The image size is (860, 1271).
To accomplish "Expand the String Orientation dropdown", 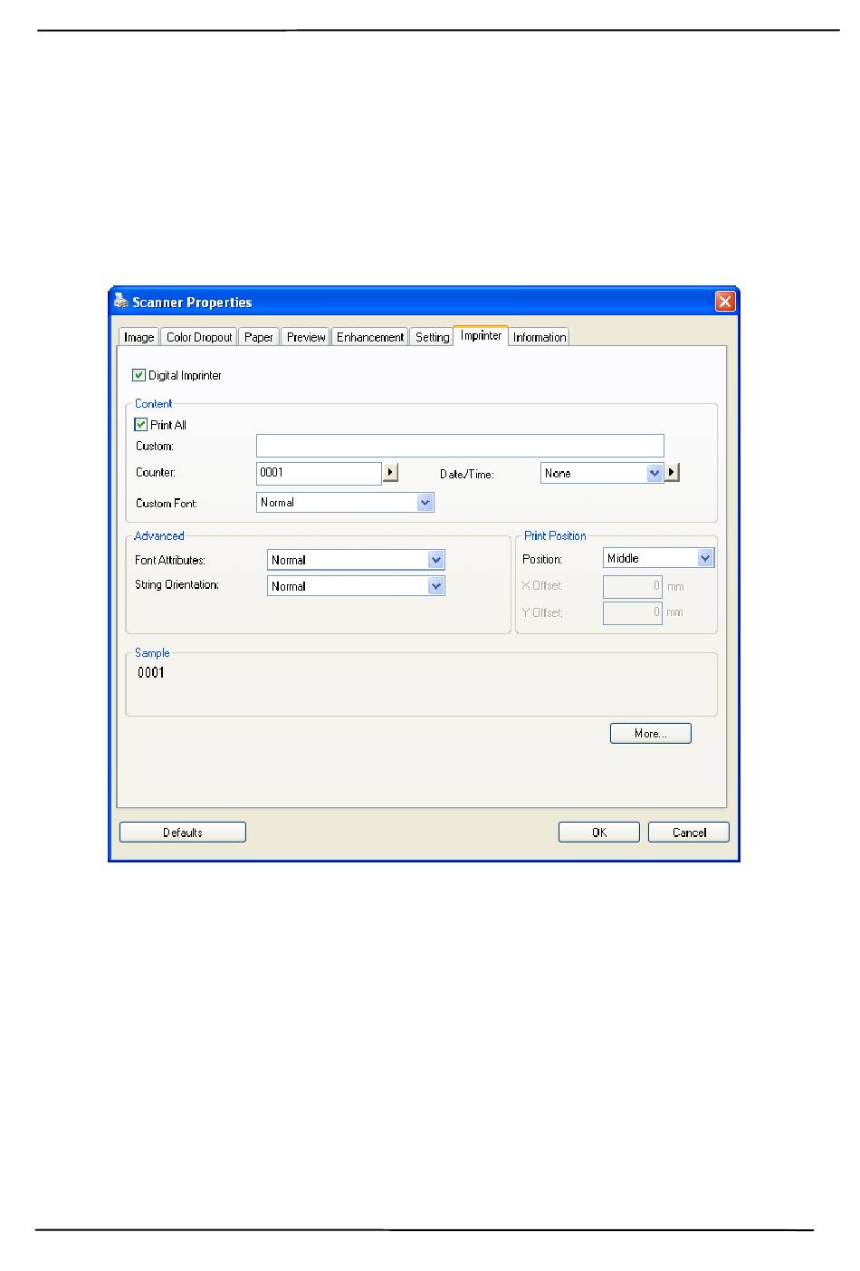I will pos(435,587).
